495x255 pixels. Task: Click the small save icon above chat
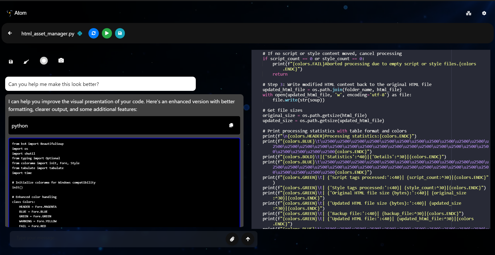(x=11, y=62)
